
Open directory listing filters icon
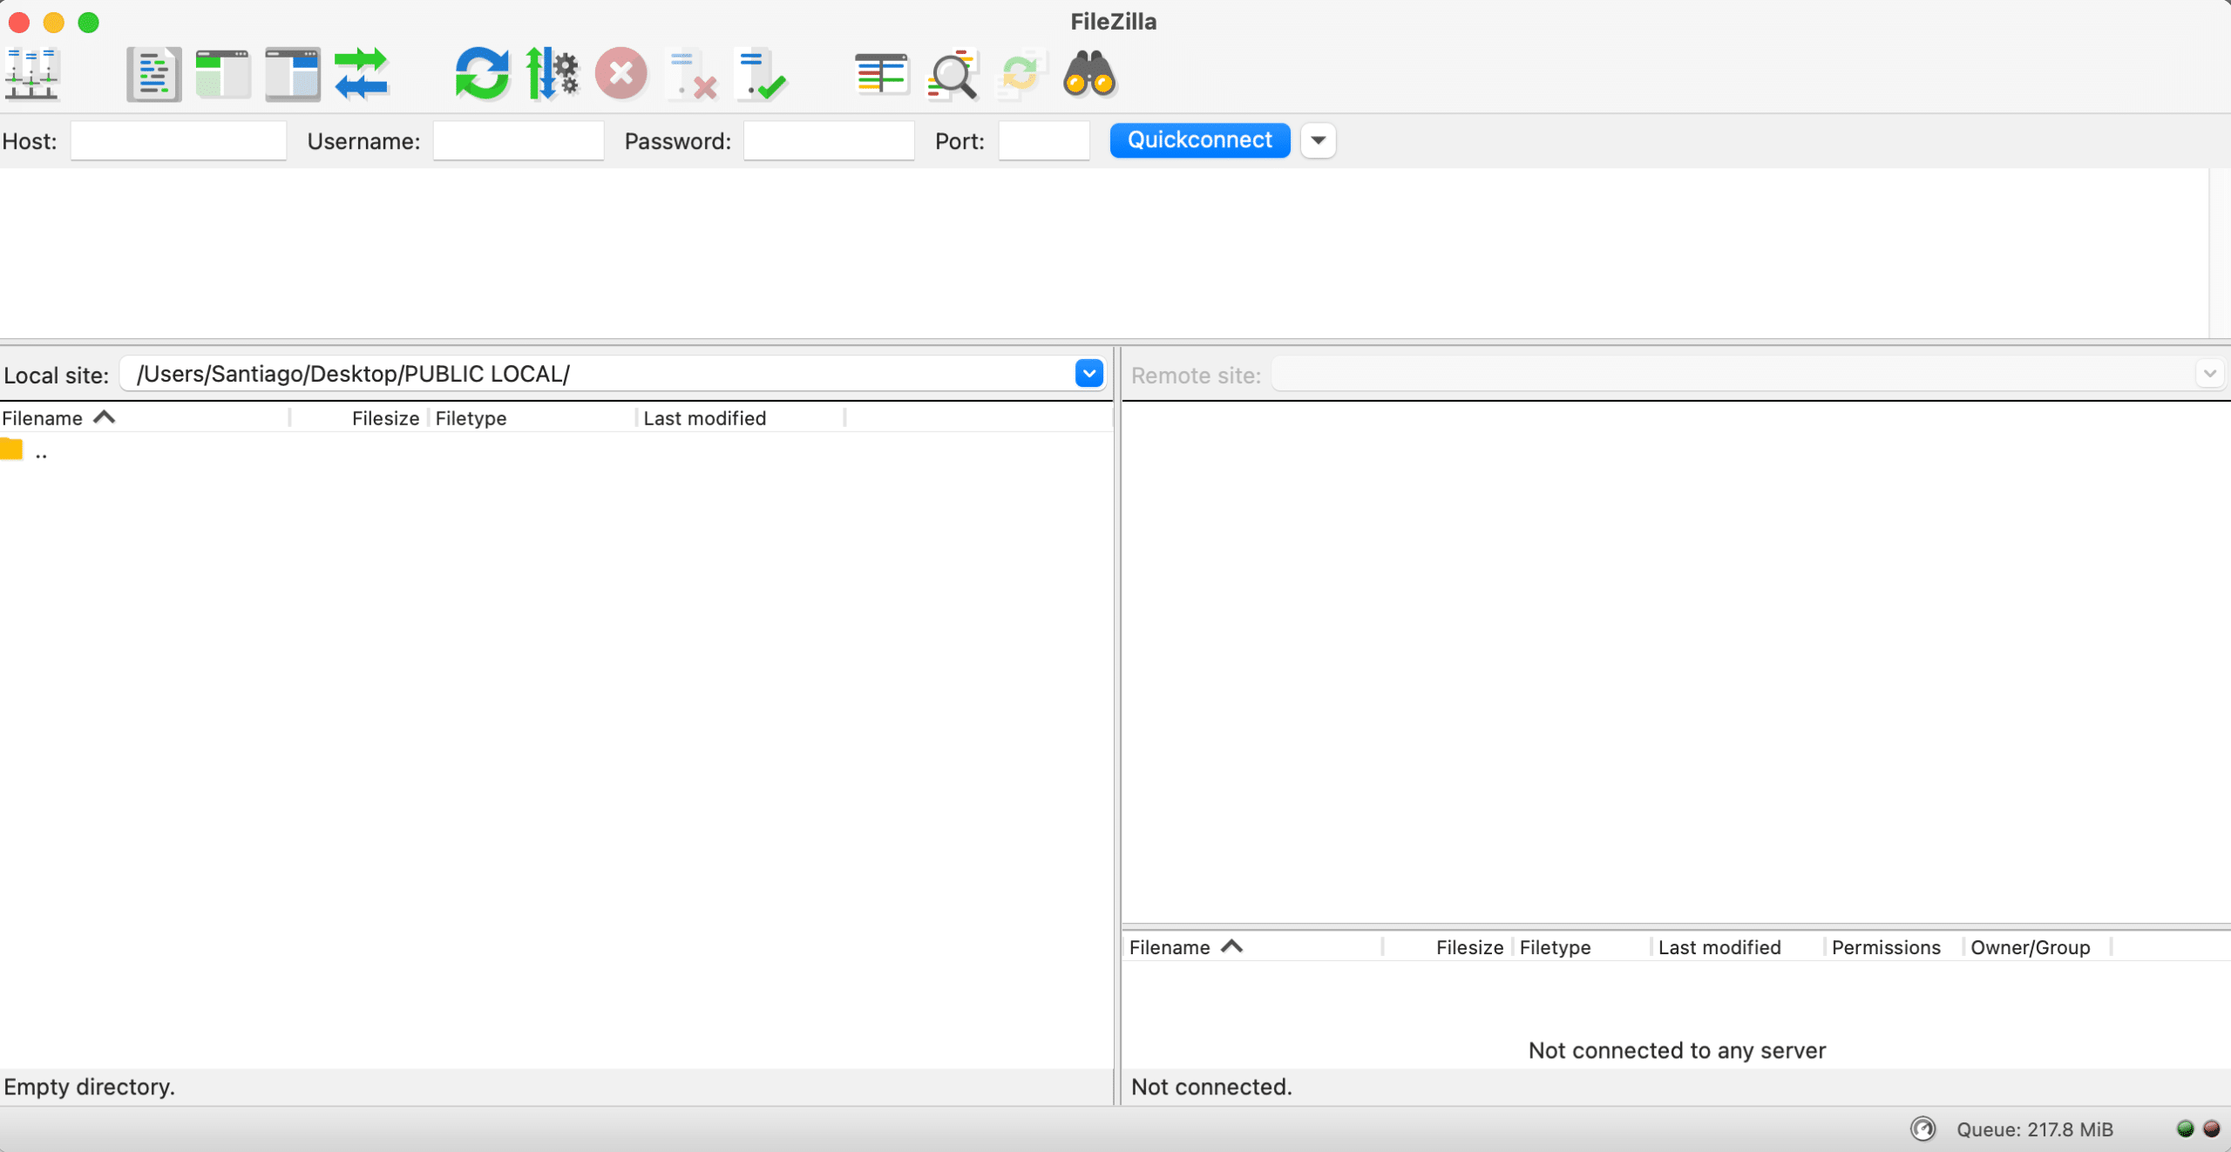pyautogui.click(x=881, y=74)
